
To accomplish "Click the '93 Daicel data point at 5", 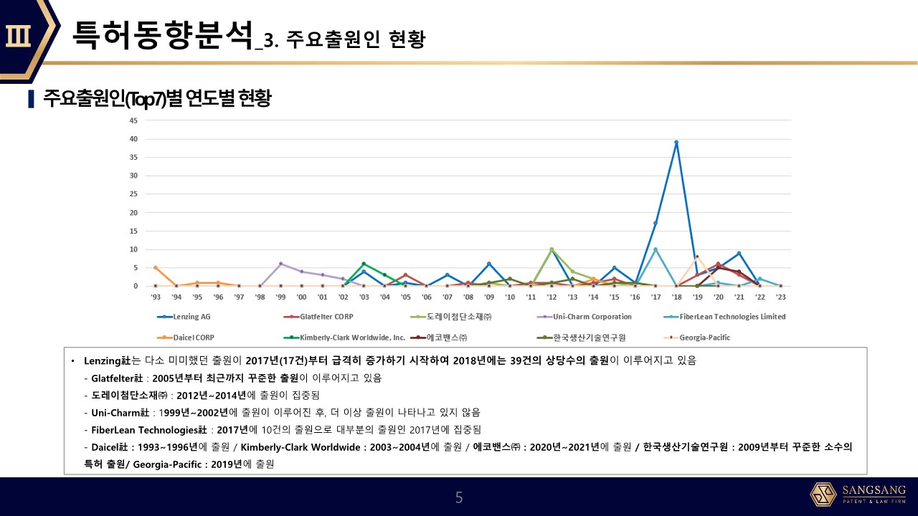I will tap(156, 267).
